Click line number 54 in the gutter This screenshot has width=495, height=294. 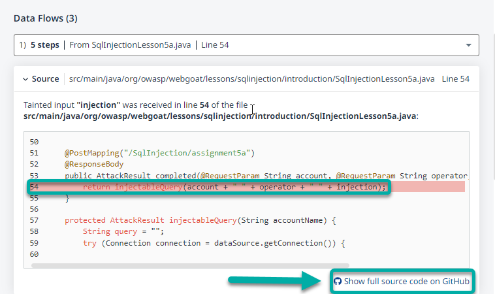tap(35, 188)
